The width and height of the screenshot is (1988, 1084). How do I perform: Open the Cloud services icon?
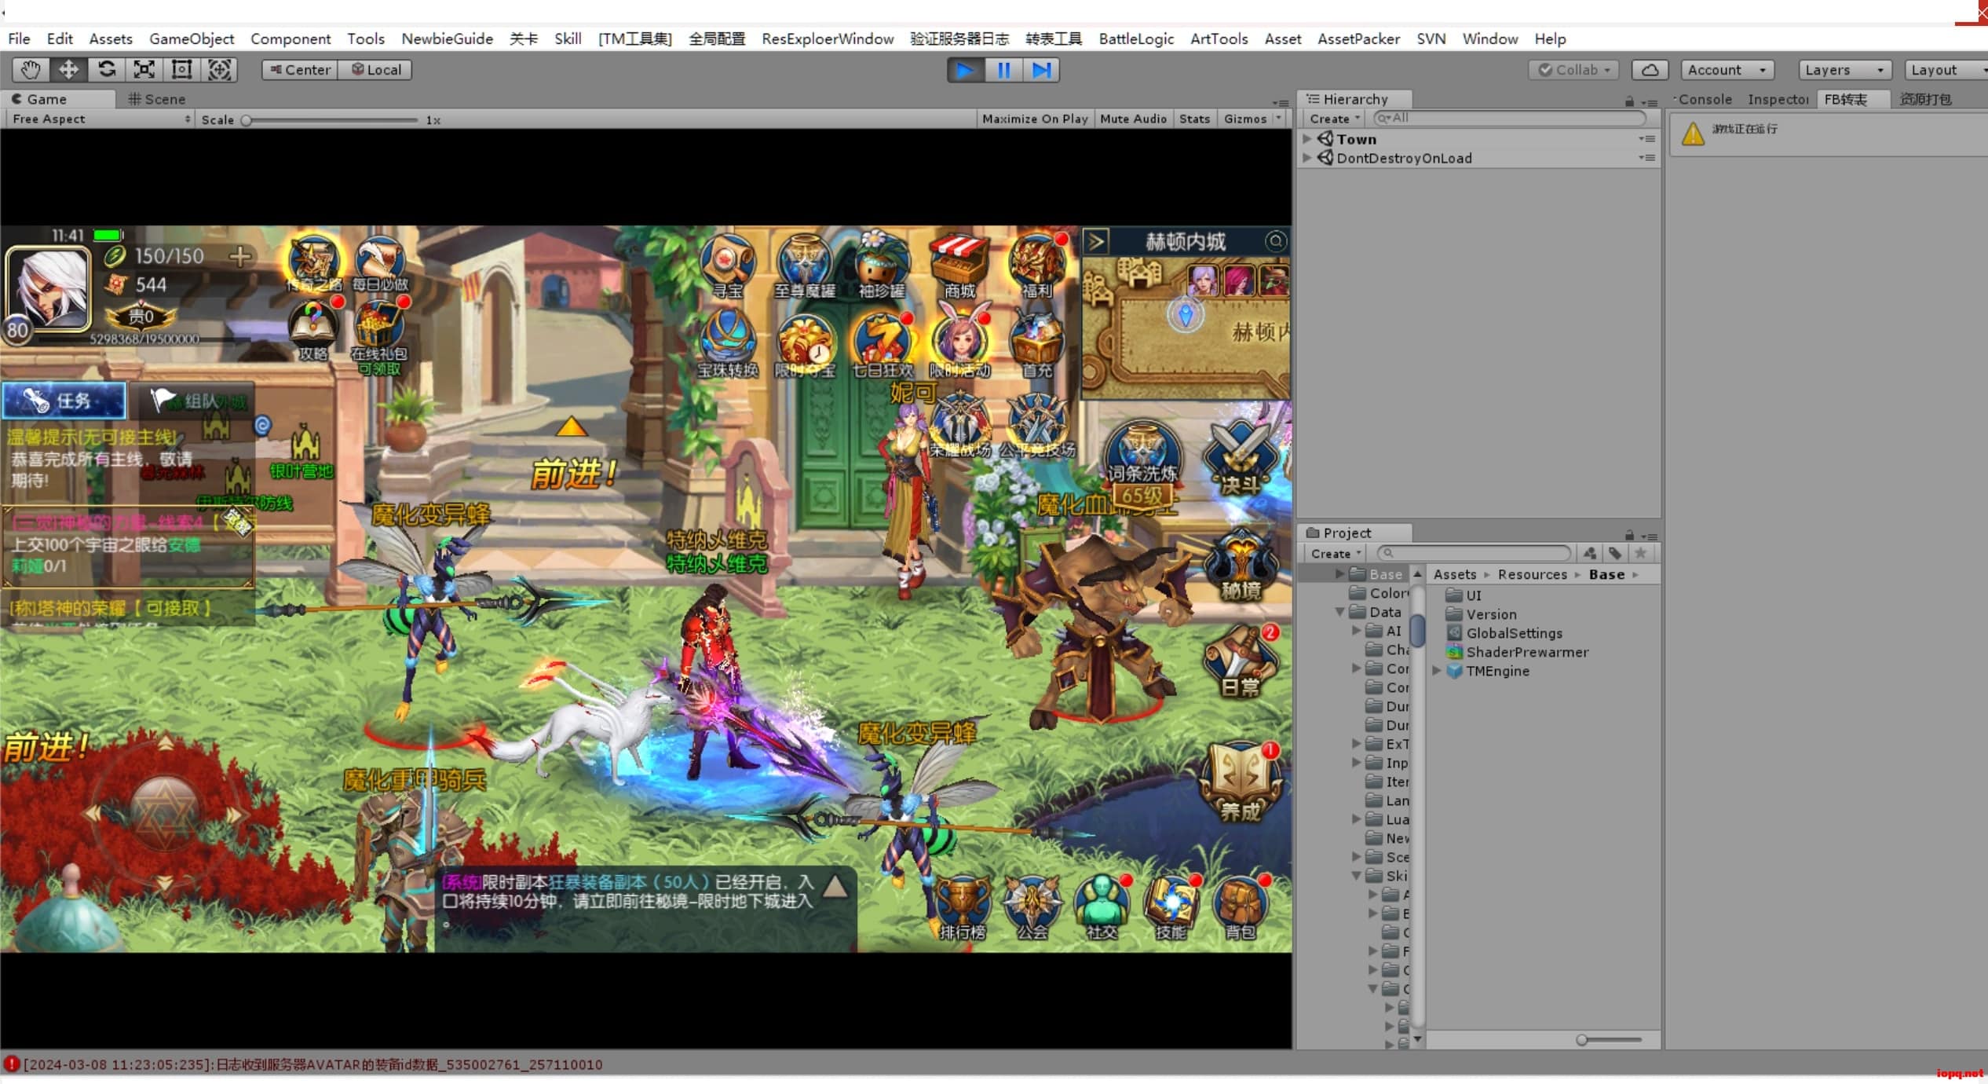pos(1650,70)
